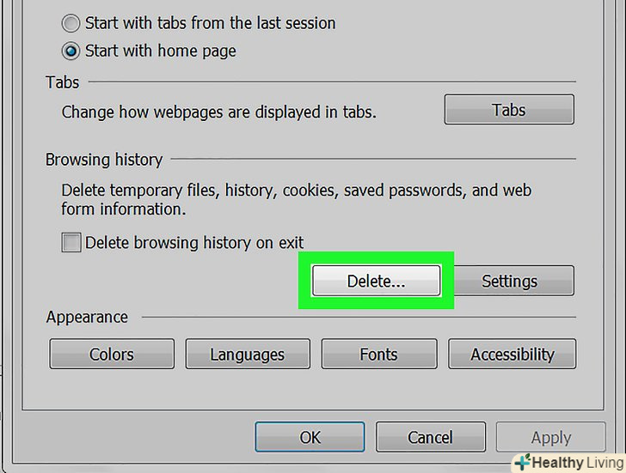Click the "Browsing history" section heading
Image resolution: width=626 pixels, height=473 pixels.
click(104, 160)
